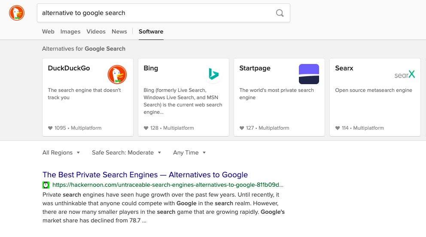Select the Software tab

point(151,31)
